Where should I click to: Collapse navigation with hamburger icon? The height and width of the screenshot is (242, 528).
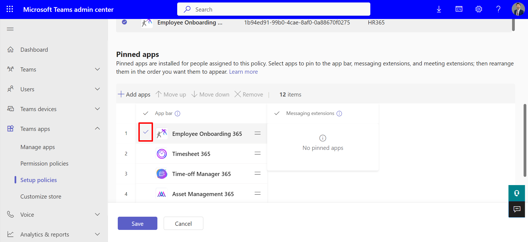10,29
